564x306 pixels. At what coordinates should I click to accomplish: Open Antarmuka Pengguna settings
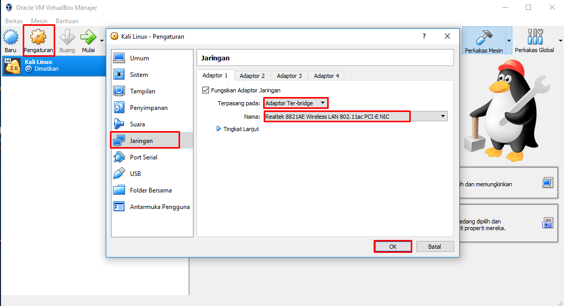coord(152,207)
